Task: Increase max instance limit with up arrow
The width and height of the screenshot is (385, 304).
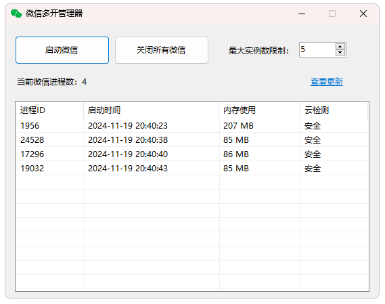Action: (x=340, y=47)
